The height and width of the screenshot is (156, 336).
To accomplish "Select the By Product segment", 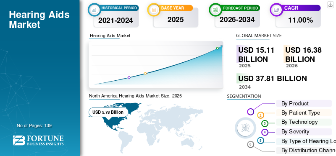I will tap(304, 103).
